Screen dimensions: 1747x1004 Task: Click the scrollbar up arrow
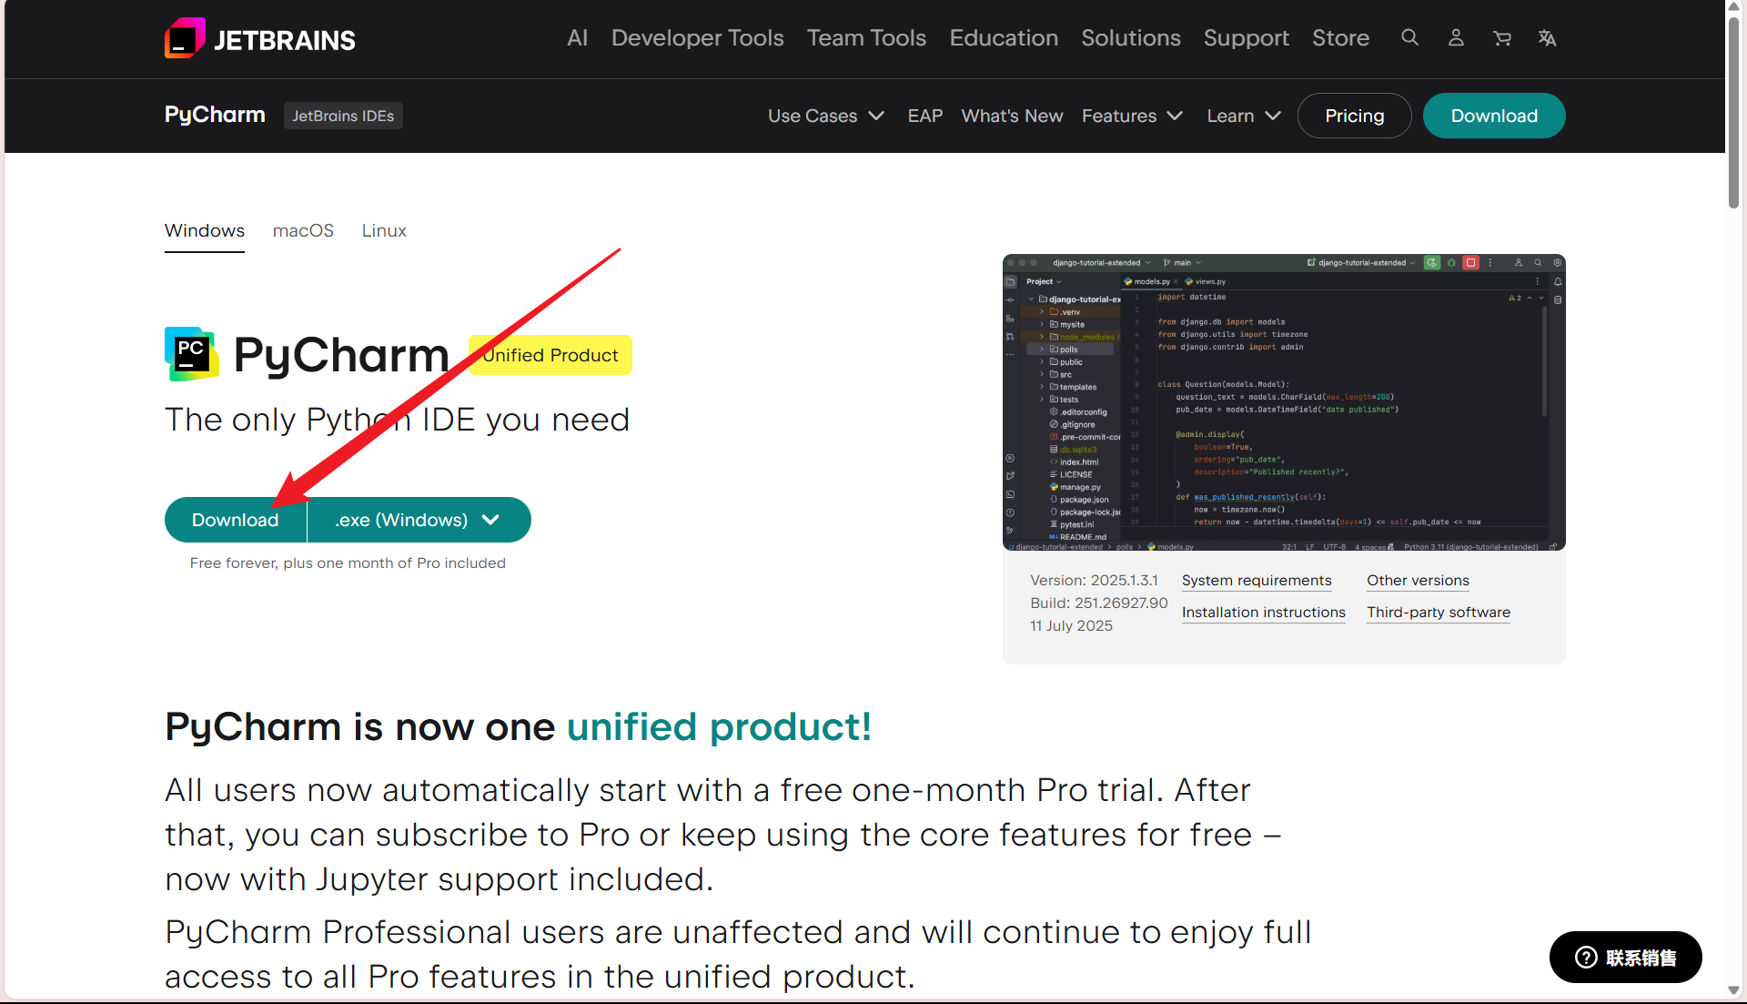point(1734,7)
